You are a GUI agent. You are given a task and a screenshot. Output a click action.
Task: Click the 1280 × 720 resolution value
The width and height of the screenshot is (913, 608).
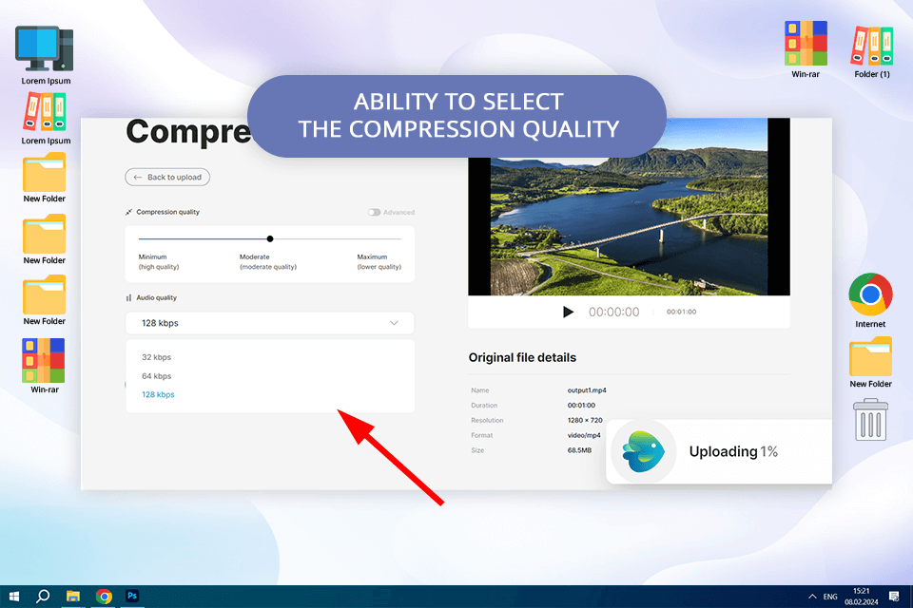click(x=585, y=420)
